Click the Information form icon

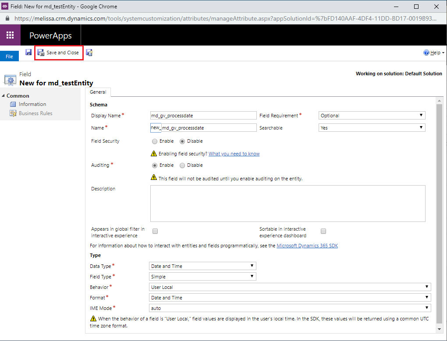[13, 104]
